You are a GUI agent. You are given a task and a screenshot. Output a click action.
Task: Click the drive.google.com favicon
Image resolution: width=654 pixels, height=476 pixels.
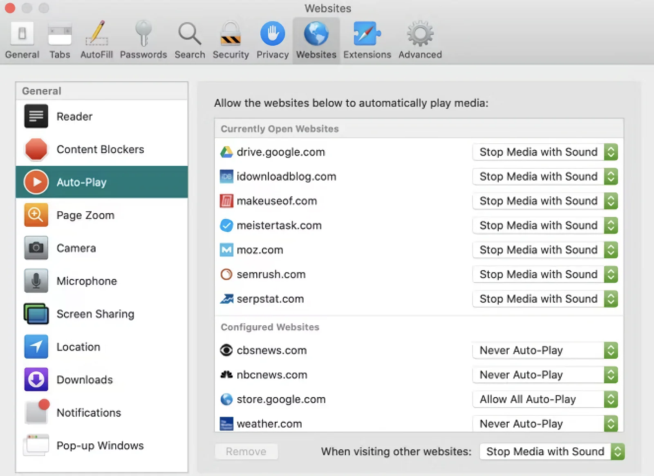click(226, 152)
